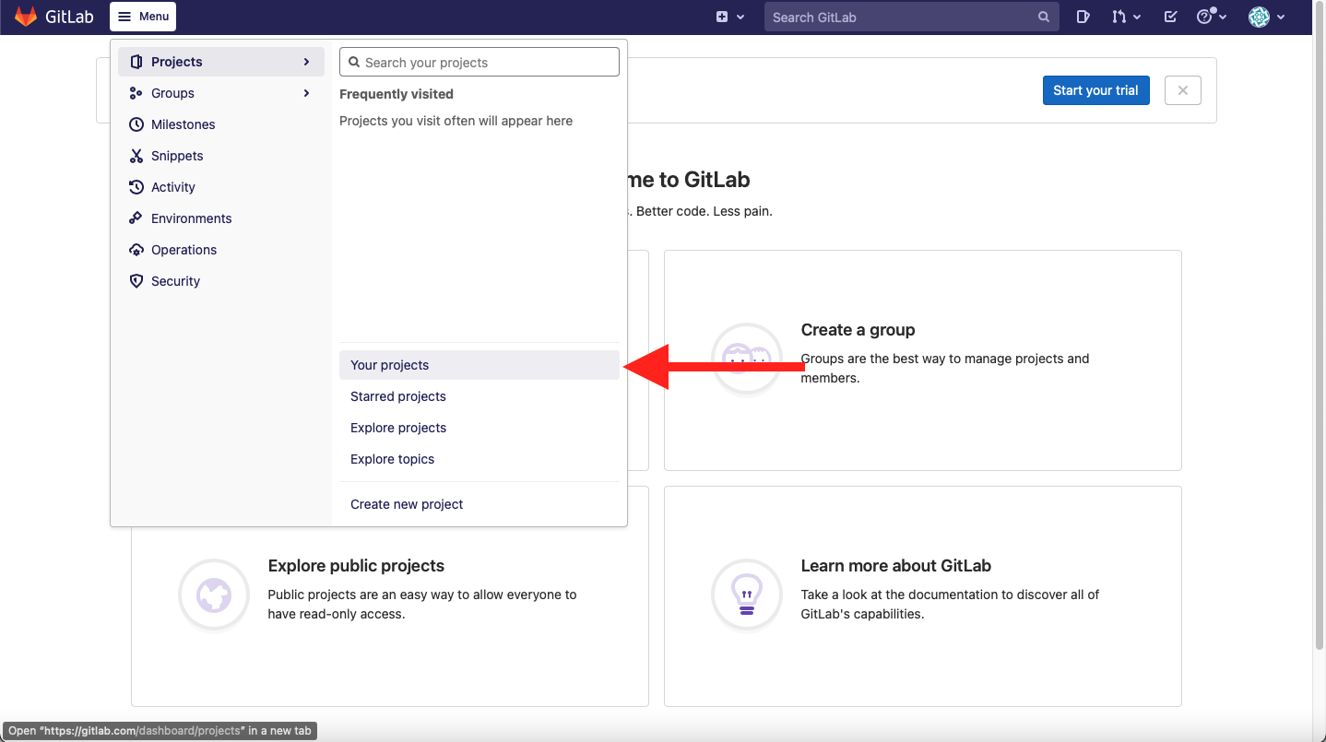Viewport: 1326px width, 742px height.
Task: Open the user avatar dropdown
Action: click(1266, 17)
